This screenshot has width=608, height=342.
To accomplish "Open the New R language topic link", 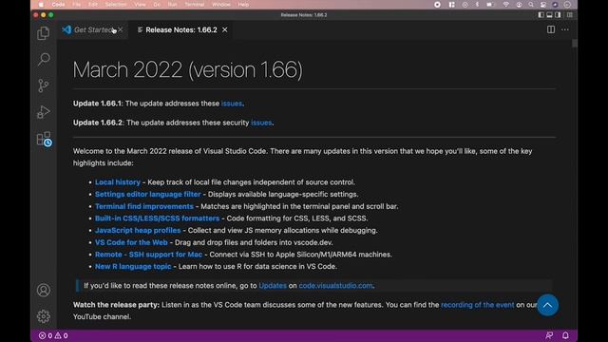I will click(x=133, y=266).
